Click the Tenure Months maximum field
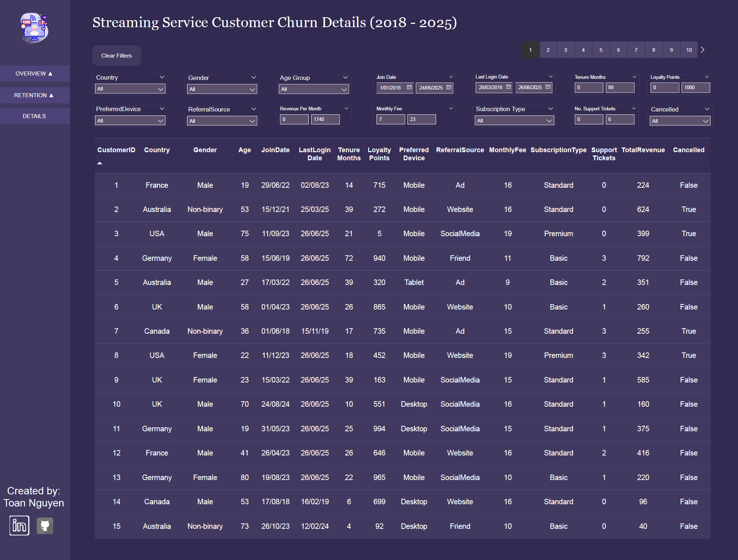The width and height of the screenshot is (738, 560). pyautogui.click(x=620, y=87)
